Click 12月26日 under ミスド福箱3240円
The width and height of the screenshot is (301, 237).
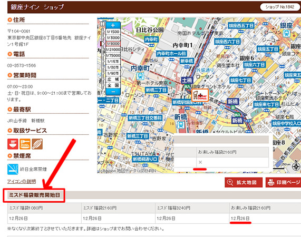(166, 219)
